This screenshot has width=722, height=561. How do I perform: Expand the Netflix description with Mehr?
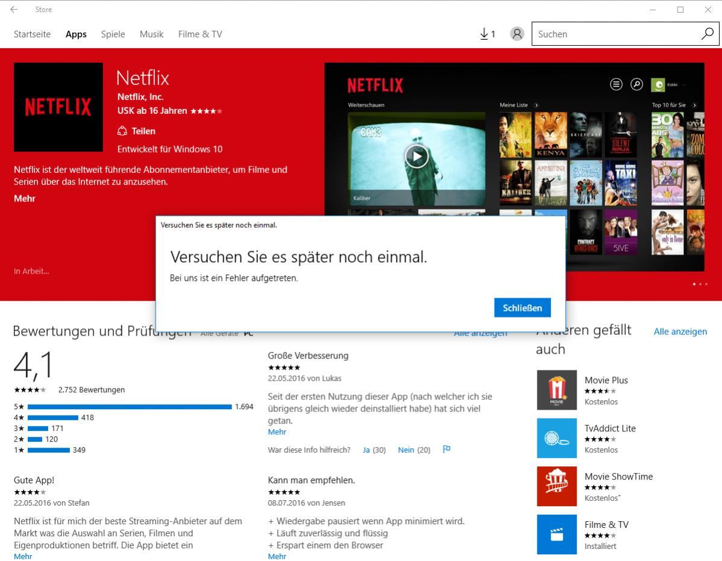coord(24,198)
